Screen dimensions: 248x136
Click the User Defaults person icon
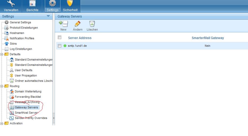pyautogui.click(x=12, y=70)
